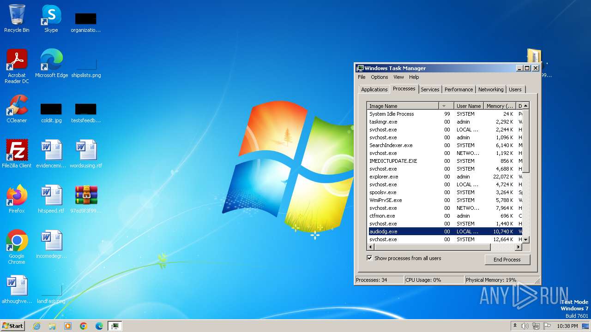
Task: Select the wordsusing.rtf document icon
Action: (x=86, y=154)
